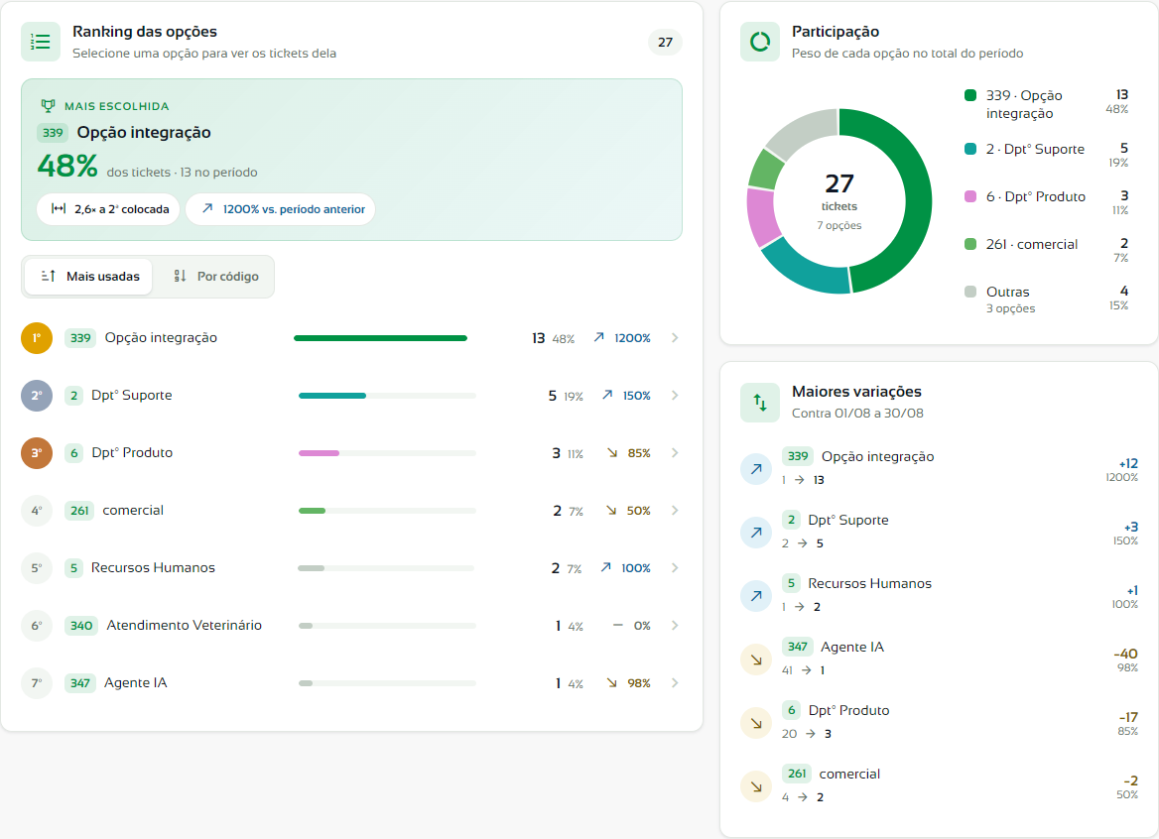Click the 340 code badge for Atendimento Veterinário

[x=81, y=626]
